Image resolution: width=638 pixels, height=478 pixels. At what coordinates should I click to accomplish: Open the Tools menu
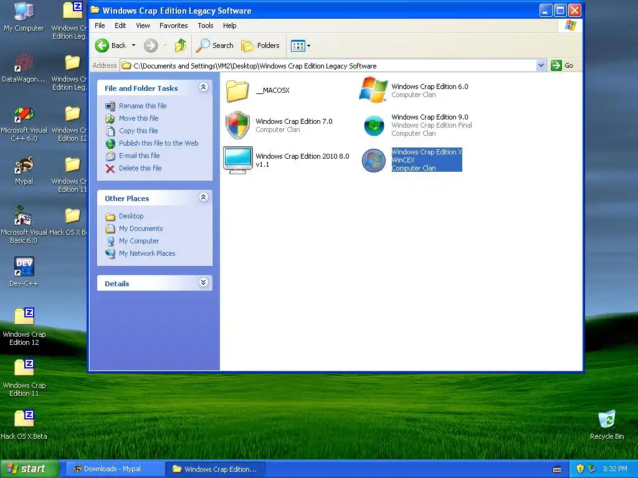click(x=206, y=26)
